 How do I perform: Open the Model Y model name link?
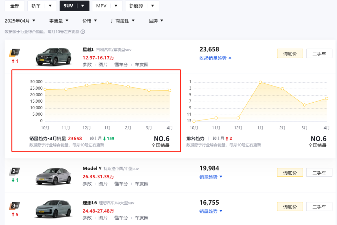coord(92,169)
